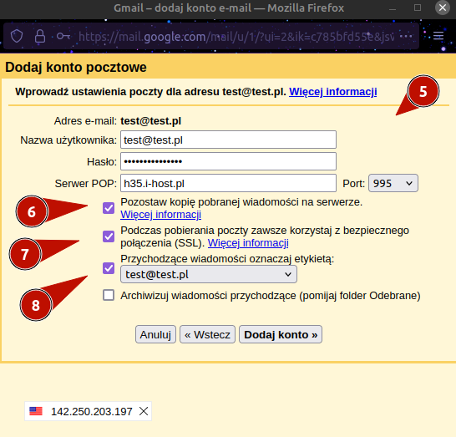Open the Firefox hamburger menu
Viewport: 456px width, 437px height.
pos(438,36)
